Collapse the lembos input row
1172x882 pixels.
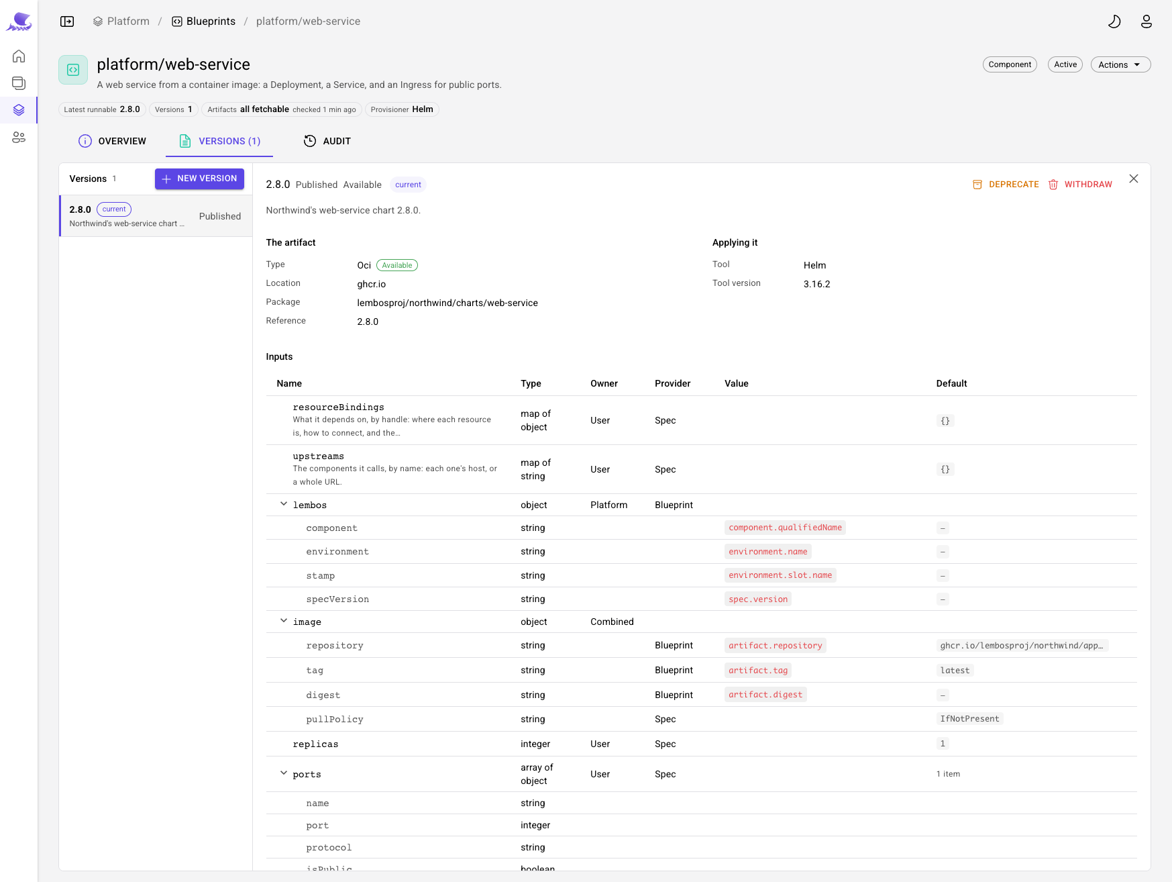(x=284, y=504)
